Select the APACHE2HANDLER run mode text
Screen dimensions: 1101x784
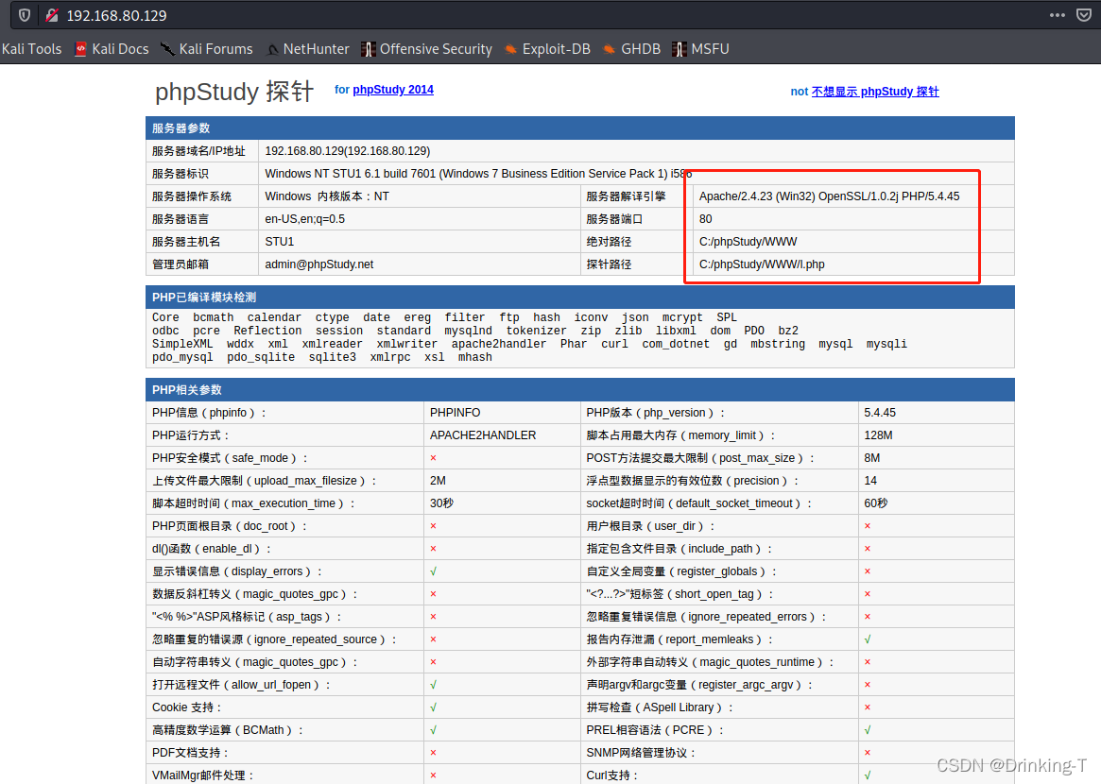click(482, 435)
